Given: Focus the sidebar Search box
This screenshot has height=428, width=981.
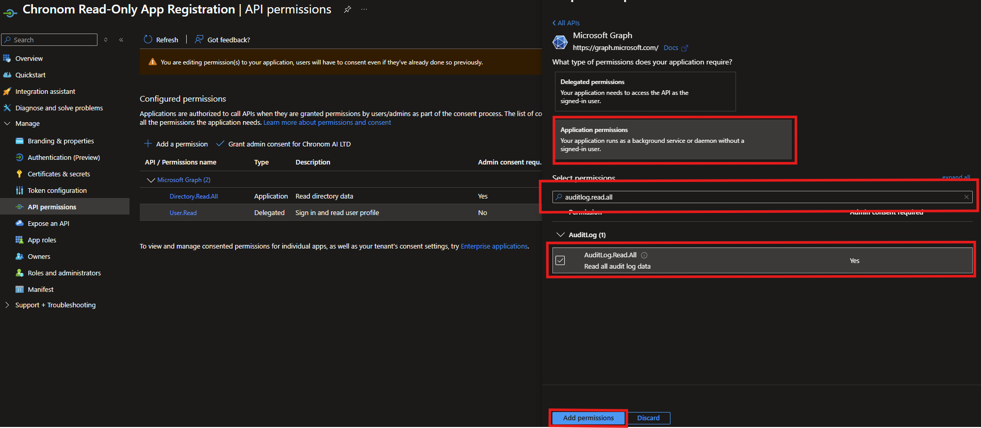Looking at the screenshot, I should [50, 40].
